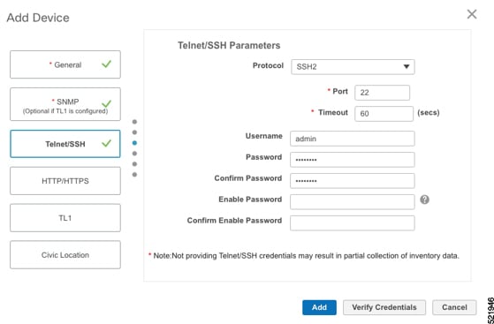The image size is (494, 324).
Task: Click the green checkmark on Telnet/SSH step
Action: pyautogui.click(x=106, y=143)
